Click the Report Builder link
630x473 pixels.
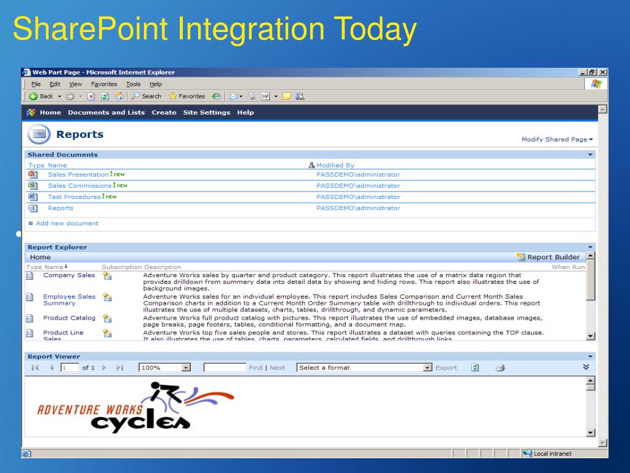[553, 257]
